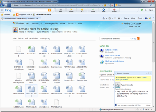Click the browser Back button
This screenshot has height=112, width=156.
[2, 5]
